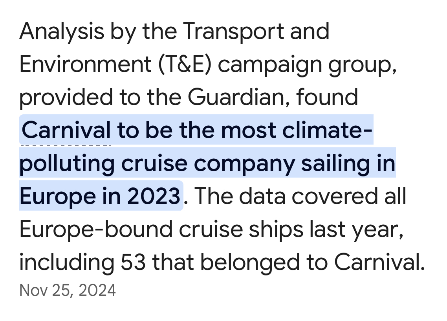The width and height of the screenshot is (447, 321).
Task: Click the final word "Carnival." in last line
Action: click(379, 262)
